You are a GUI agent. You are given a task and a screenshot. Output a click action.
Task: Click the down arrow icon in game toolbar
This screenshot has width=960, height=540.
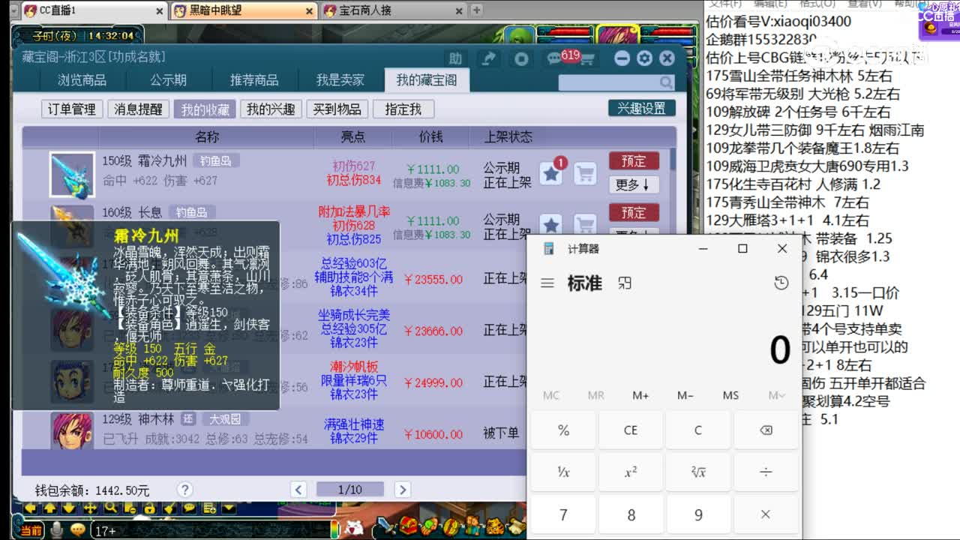pyautogui.click(x=70, y=508)
